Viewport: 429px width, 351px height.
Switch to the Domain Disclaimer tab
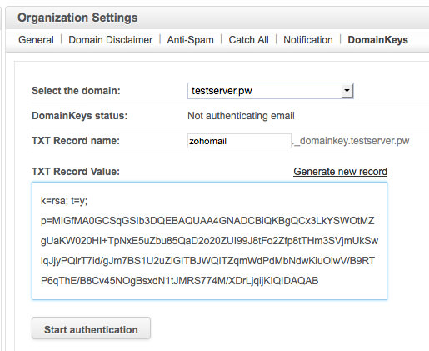pos(111,40)
